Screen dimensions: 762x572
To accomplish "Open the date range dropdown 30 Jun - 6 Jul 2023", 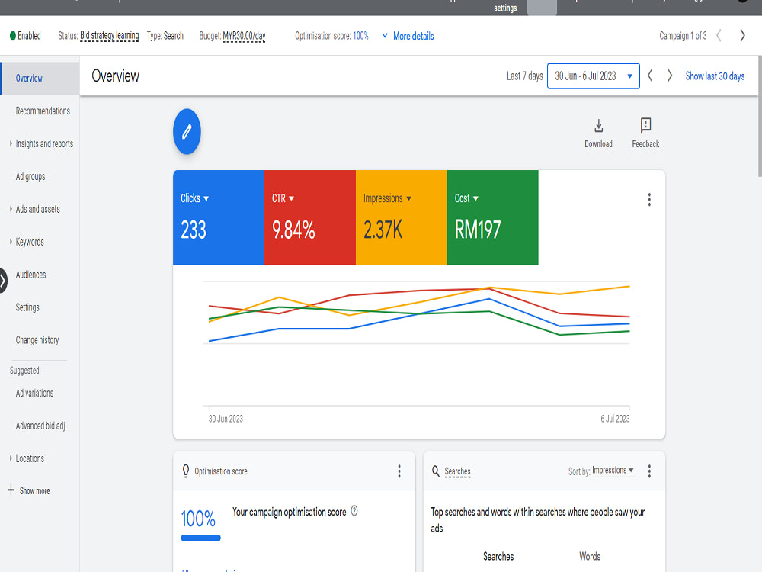I will tap(593, 76).
